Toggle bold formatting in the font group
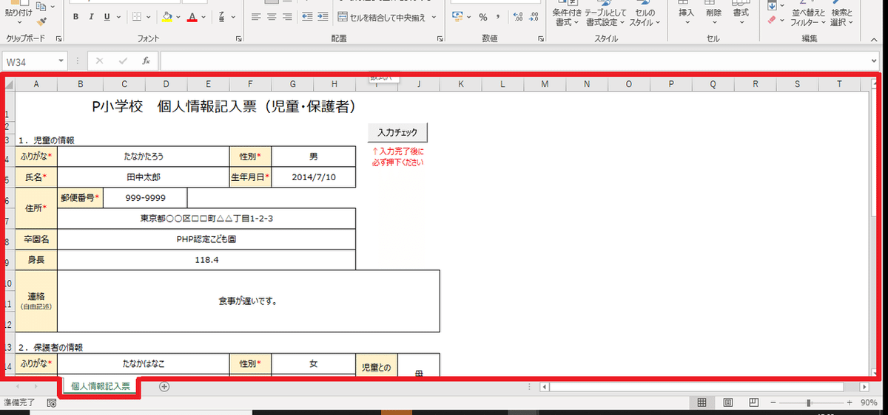888x415 pixels. tap(76, 17)
